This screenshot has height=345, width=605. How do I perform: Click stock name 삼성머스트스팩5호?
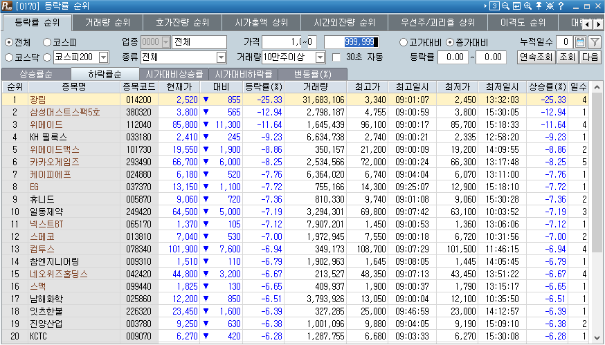(65, 112)
